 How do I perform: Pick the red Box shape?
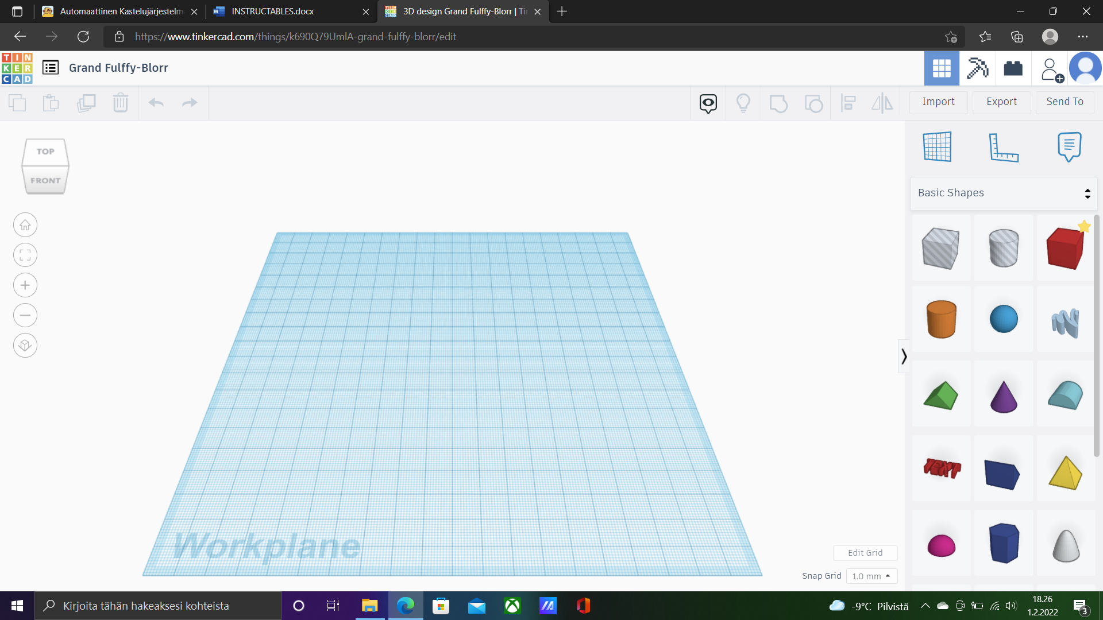pos(1065,248)
